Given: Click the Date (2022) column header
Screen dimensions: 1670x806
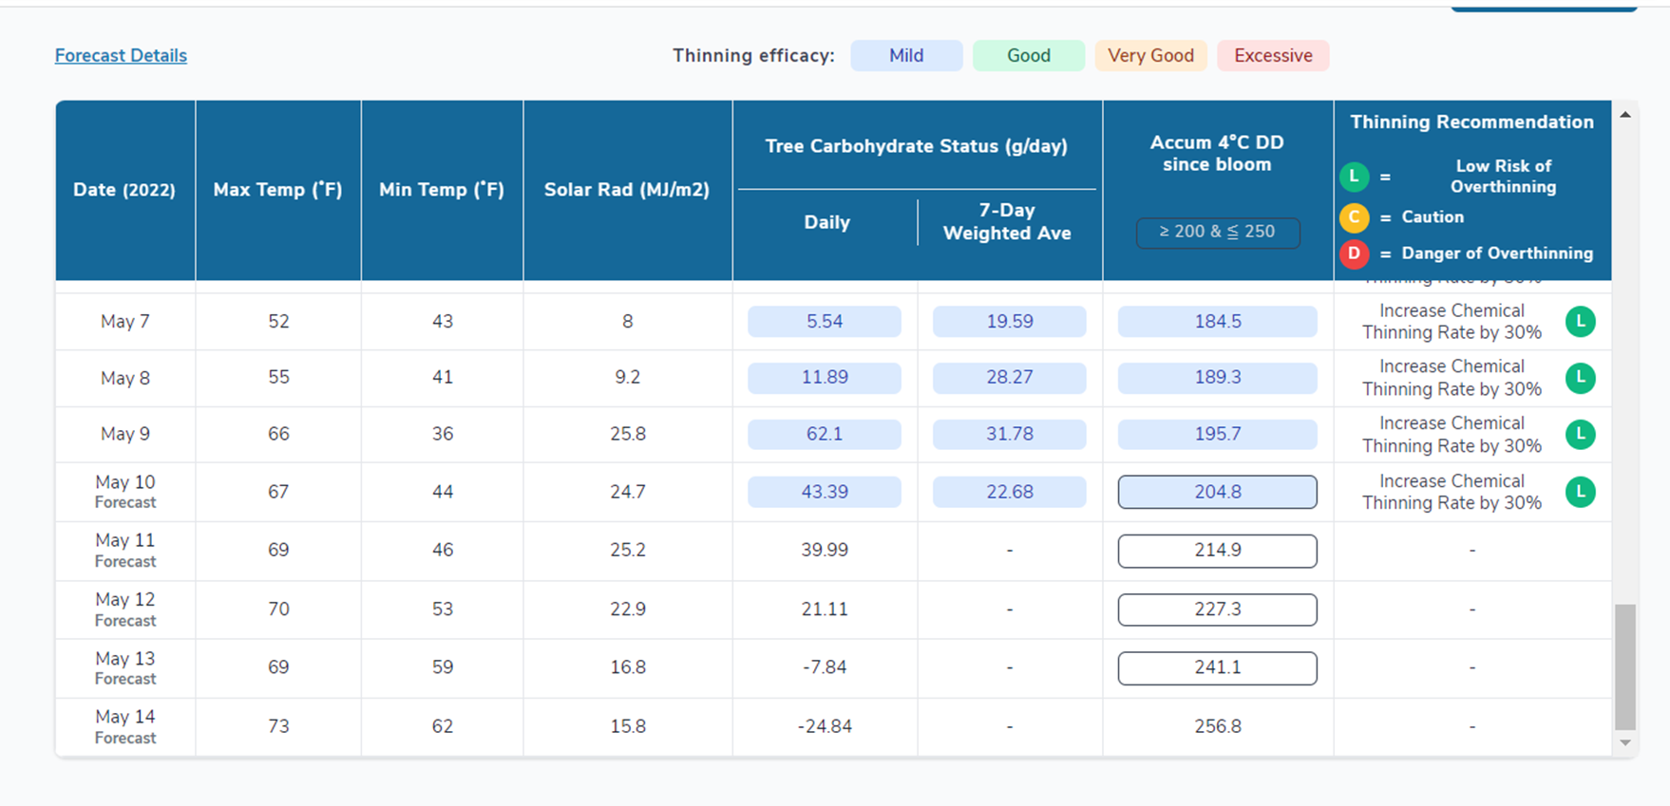Looking at the screenshot, I should (124, 190).
